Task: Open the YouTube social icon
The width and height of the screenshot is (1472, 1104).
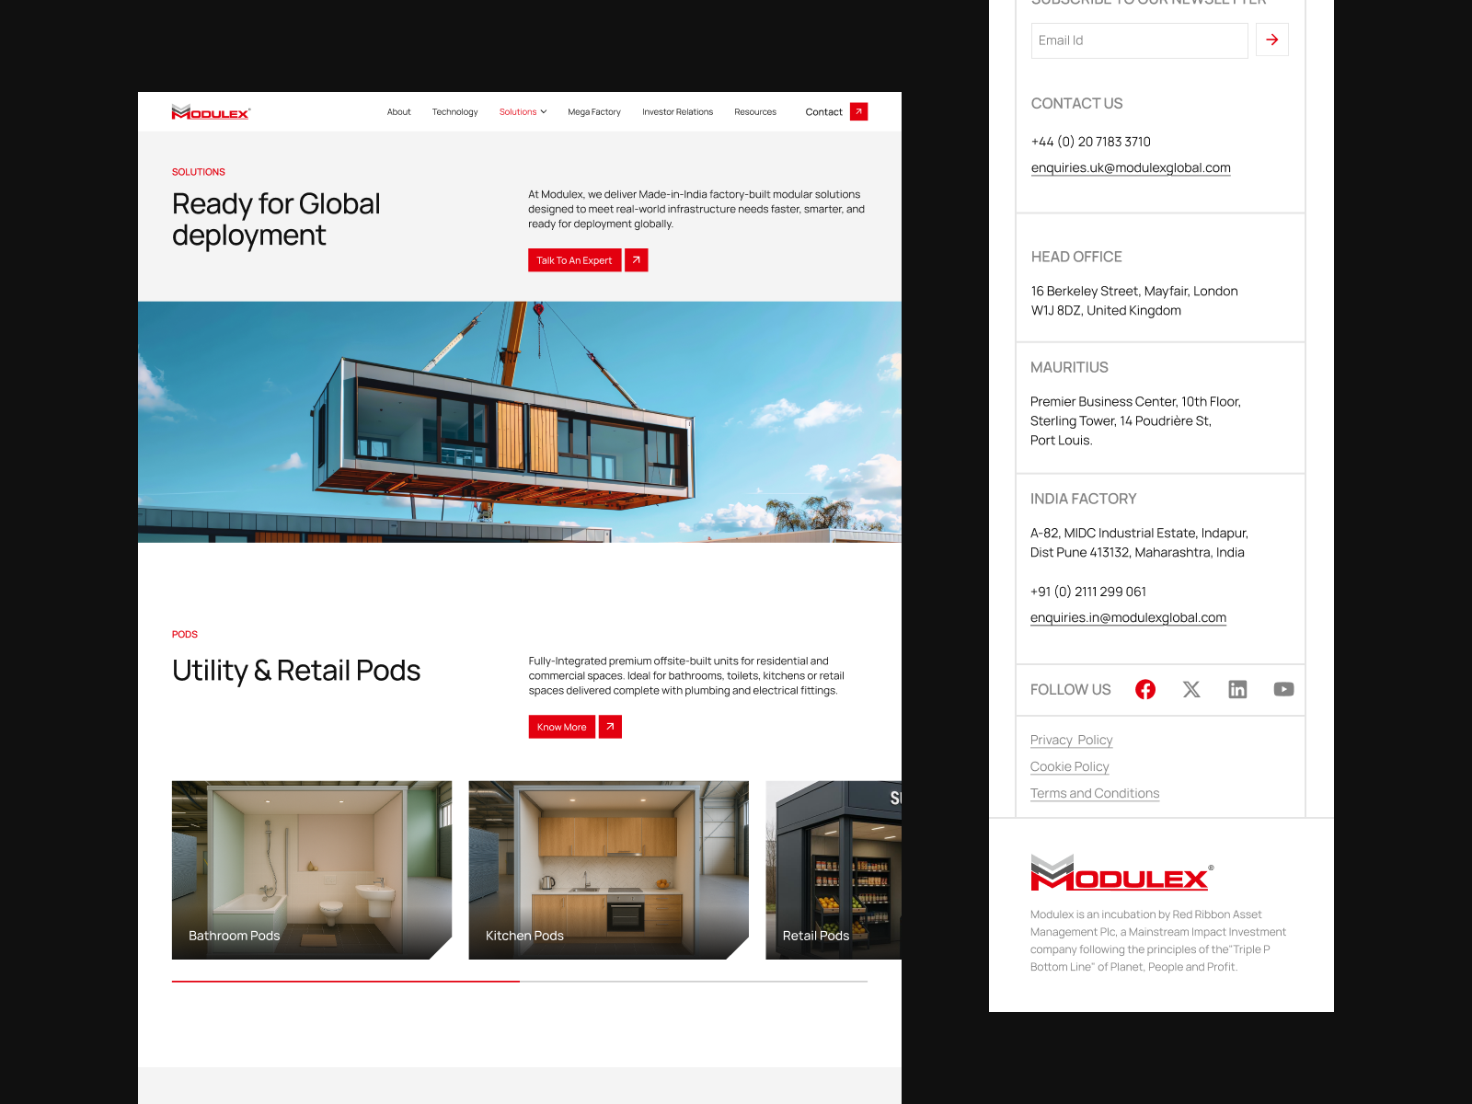Action: [x=1283, y=689]
